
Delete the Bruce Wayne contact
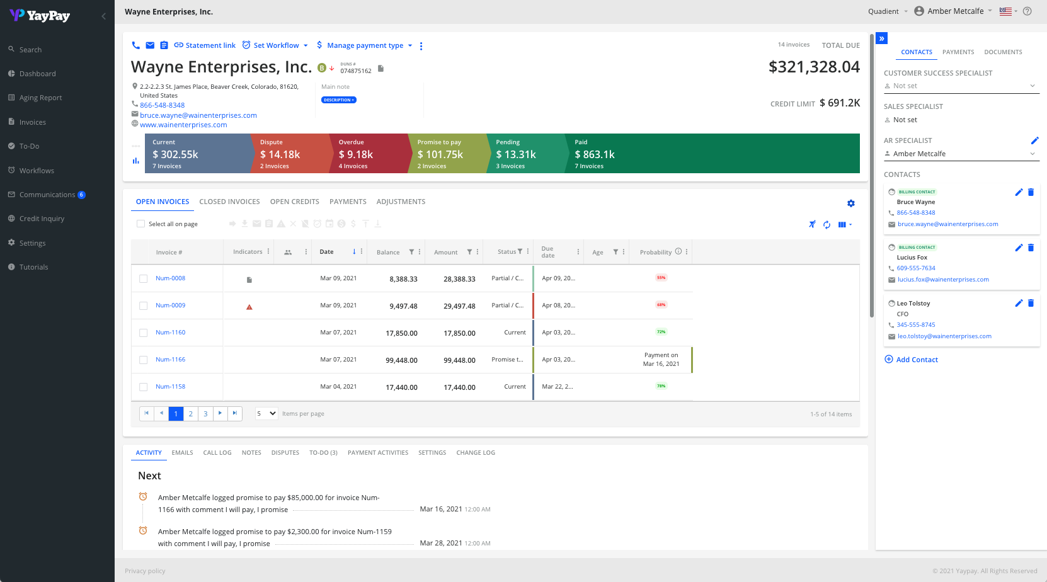(x=1031, y=192)
